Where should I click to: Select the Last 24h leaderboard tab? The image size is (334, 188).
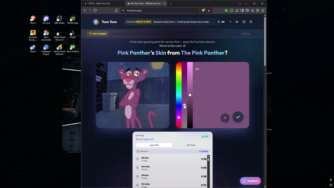154,145
